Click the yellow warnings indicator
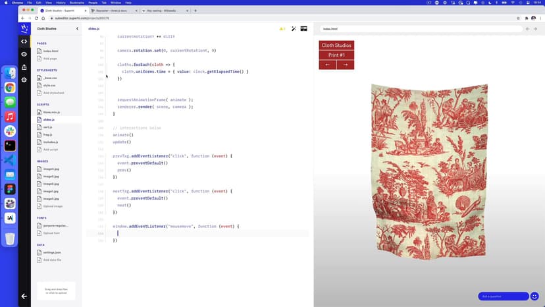Image resolution: width=545 pixels, height=307 pixels. click(x=282, y=29)
